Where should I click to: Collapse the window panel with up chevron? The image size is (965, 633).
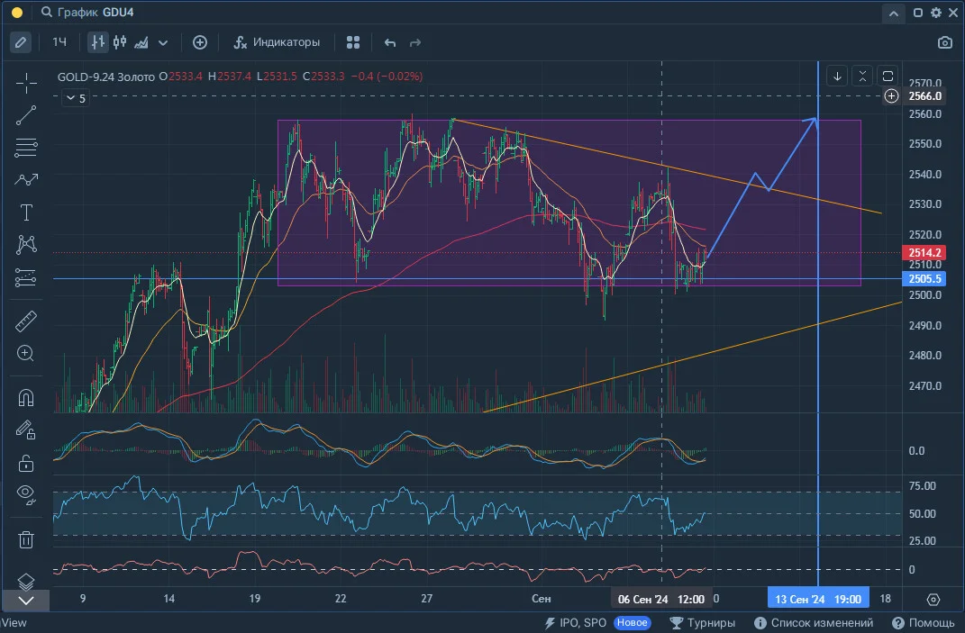[x=893, y=13]
